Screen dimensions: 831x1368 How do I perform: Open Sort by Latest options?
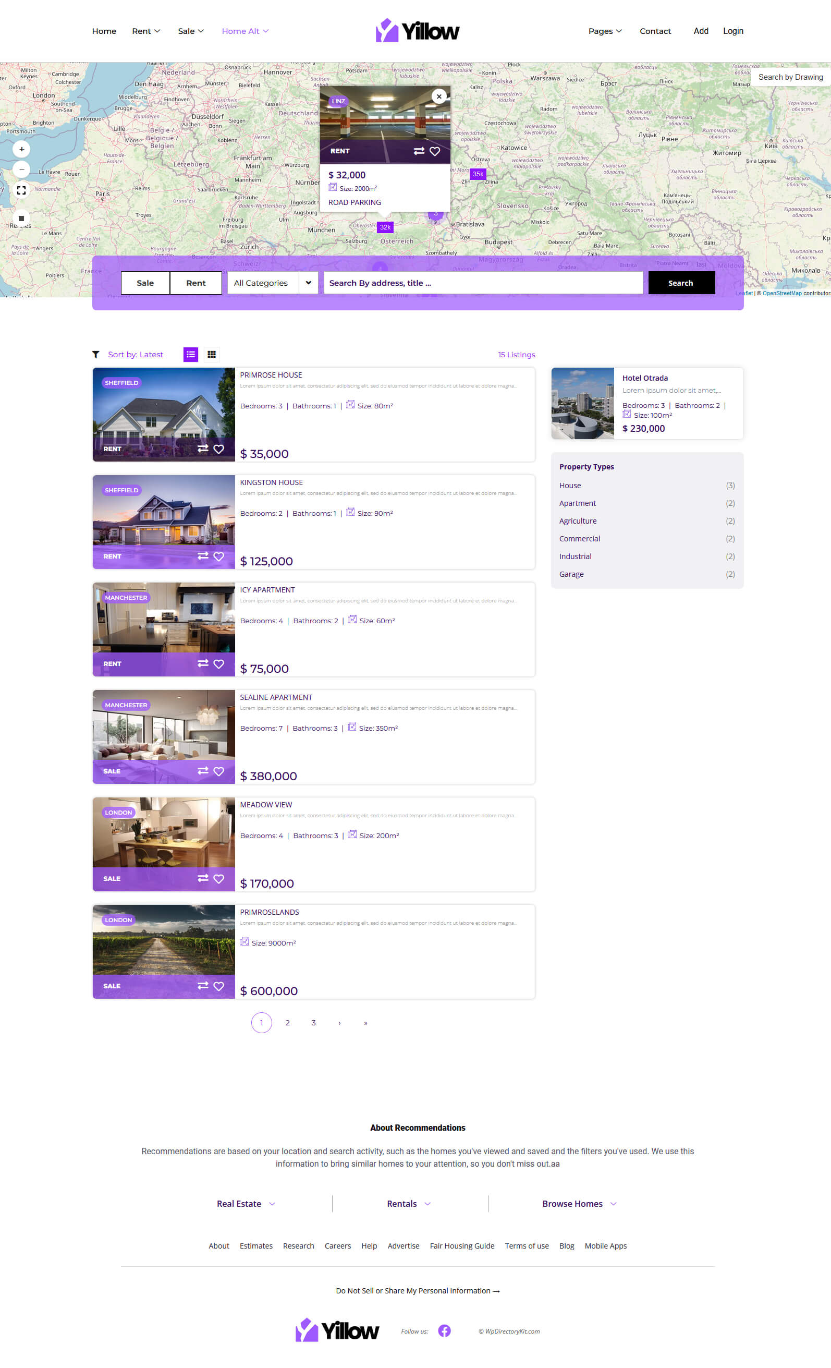click(x=136, y=354)
